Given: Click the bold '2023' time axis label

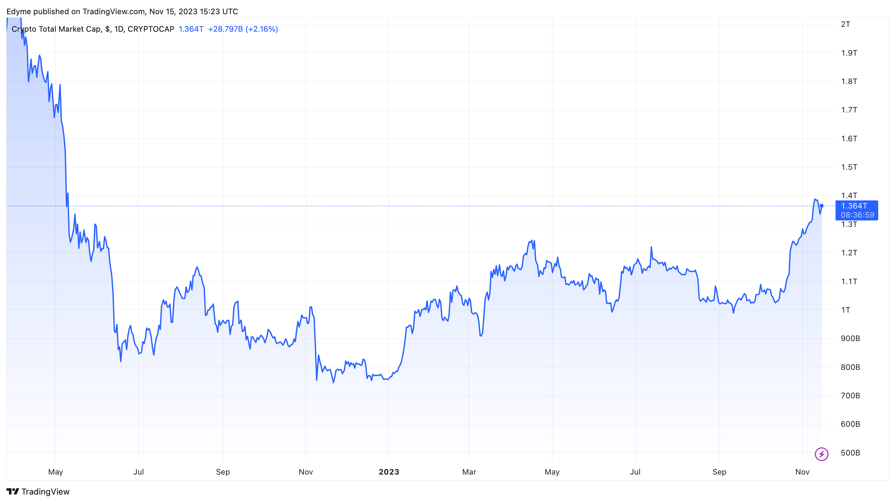Looking at the screenshot, I should tap(389, 472).
